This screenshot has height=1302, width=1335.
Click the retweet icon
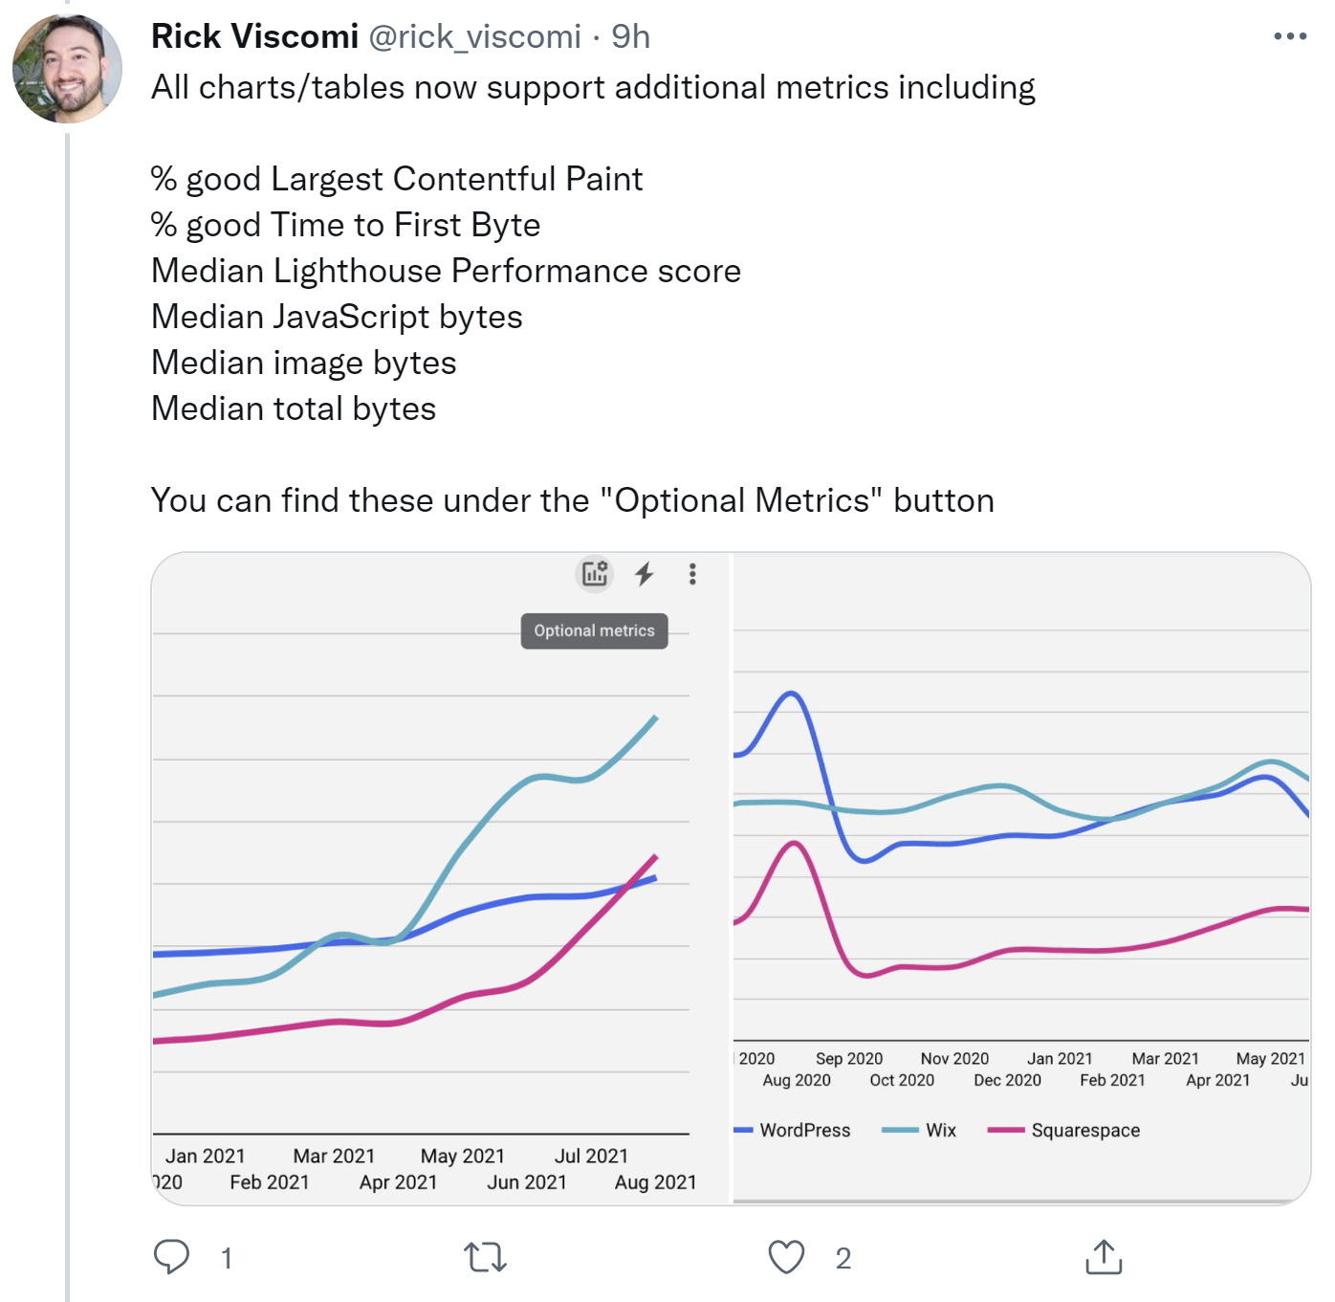[x=486, y=1258]
